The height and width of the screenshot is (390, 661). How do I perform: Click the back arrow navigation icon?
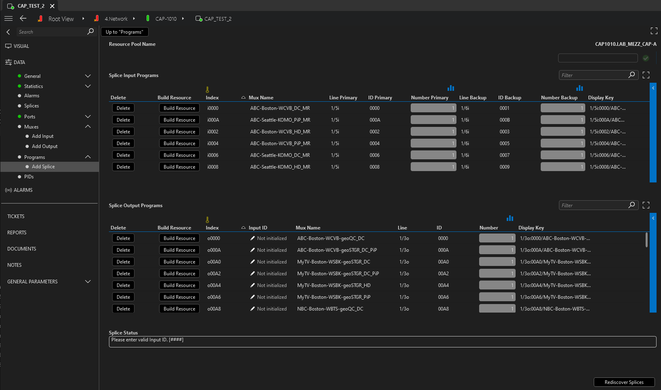[23, 19]
